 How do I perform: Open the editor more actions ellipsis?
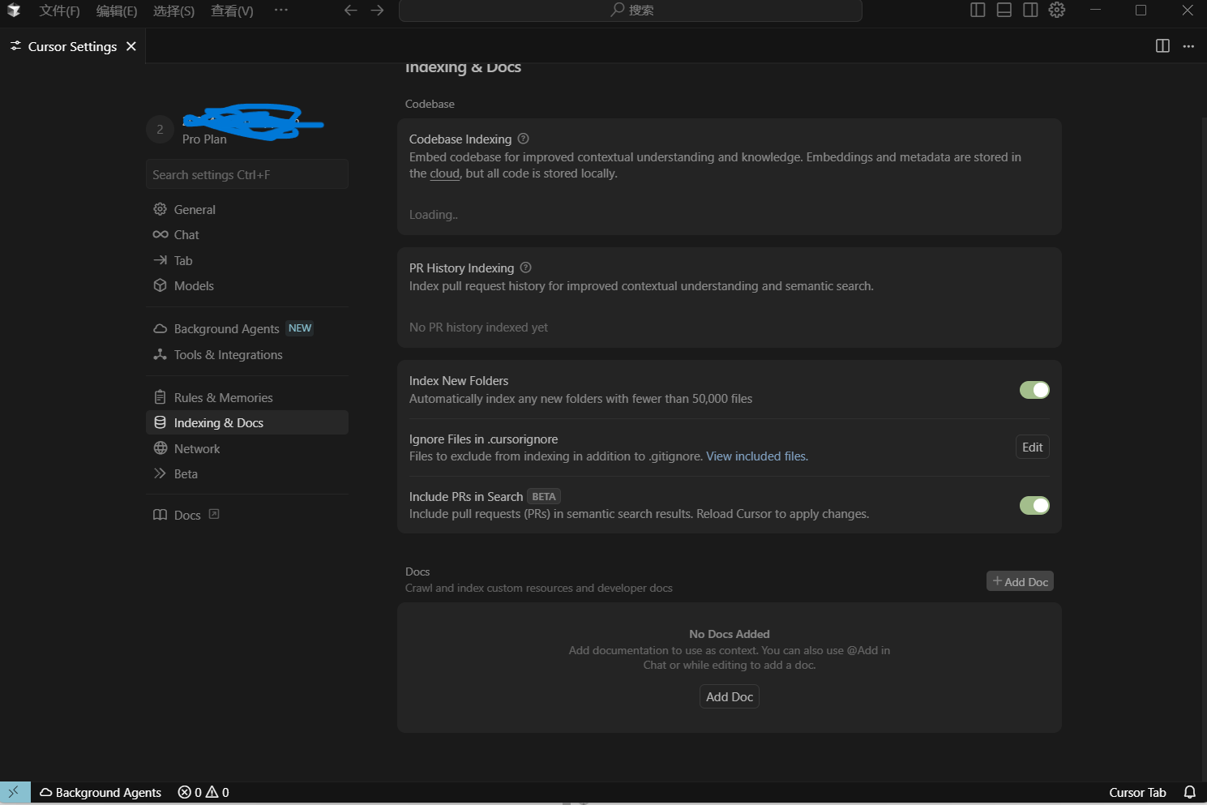pyautogui.click(x=1188, y=46)
